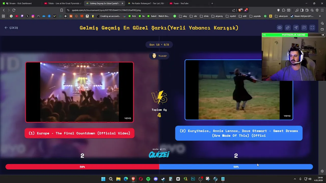The image size is (326, 183).
Task: Open Discord from the taskbar
Action: coord(156,179)
